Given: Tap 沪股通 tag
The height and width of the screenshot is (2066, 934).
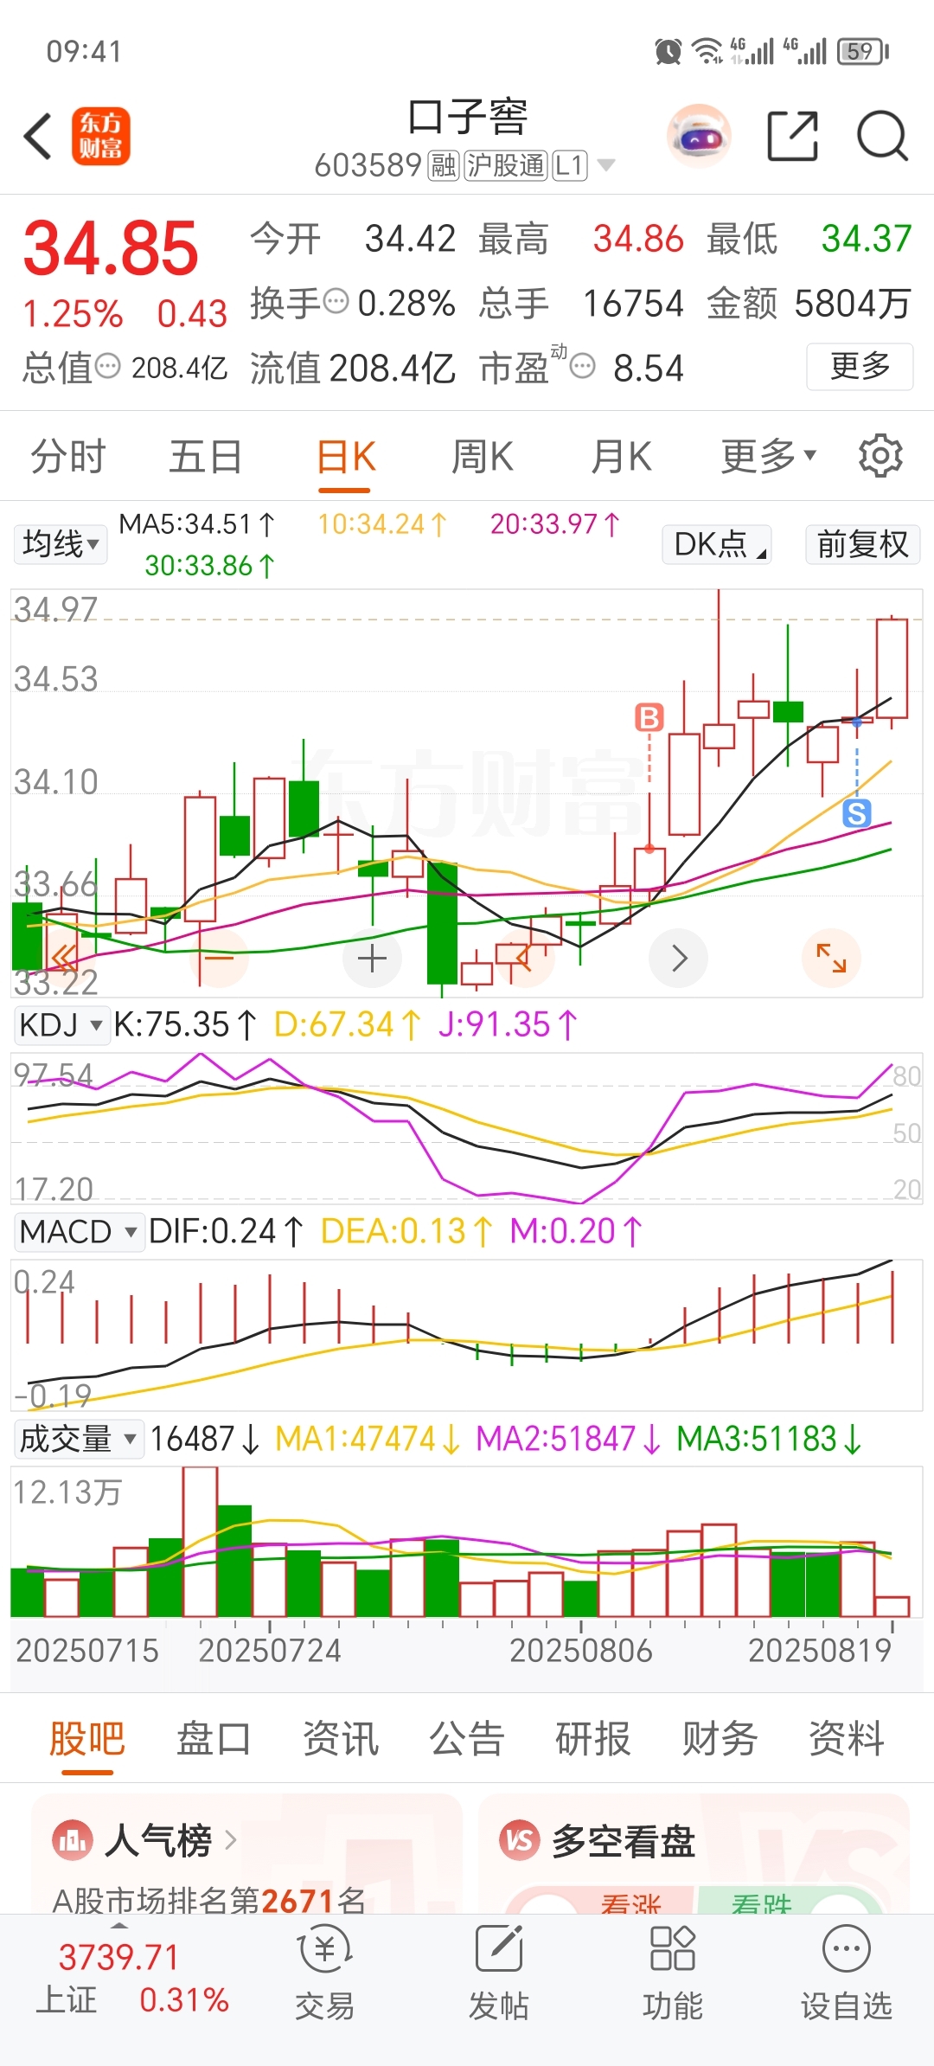Looking at the screenshot, I should pyautogui.click(x=506, y=165).
